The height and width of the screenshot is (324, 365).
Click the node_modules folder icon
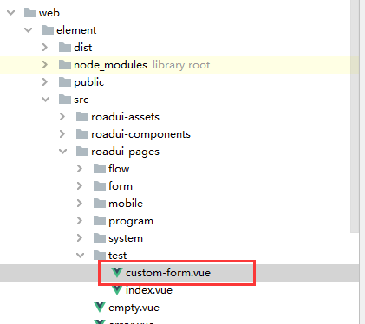[65, 65]
